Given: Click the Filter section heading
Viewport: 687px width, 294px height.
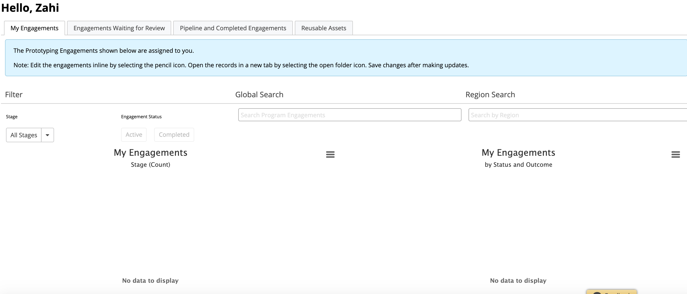Looking at the screenshot, I should point(14,94).
